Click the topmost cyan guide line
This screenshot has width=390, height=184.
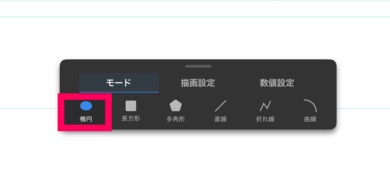click(195, 0)
